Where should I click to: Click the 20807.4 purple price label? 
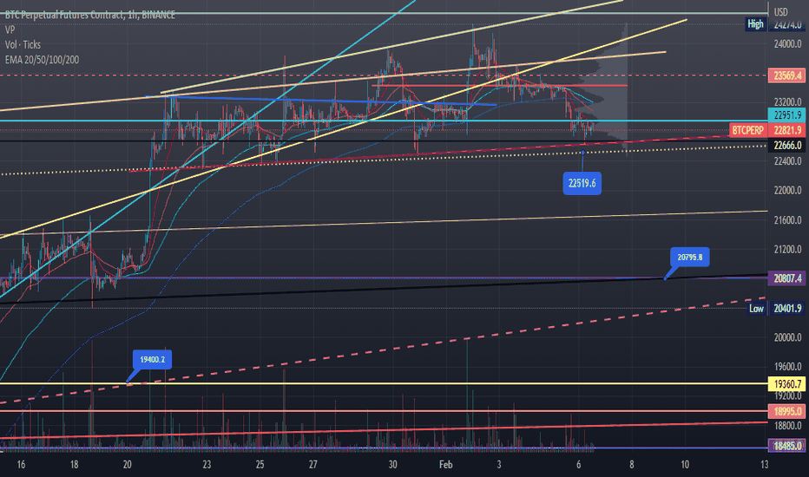point(786,278)
